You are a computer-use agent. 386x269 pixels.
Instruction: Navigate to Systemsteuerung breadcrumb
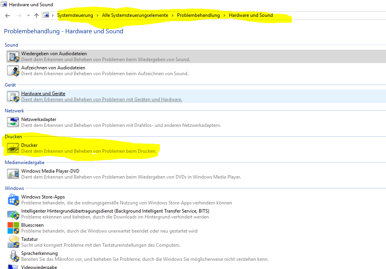click(75, 15)
